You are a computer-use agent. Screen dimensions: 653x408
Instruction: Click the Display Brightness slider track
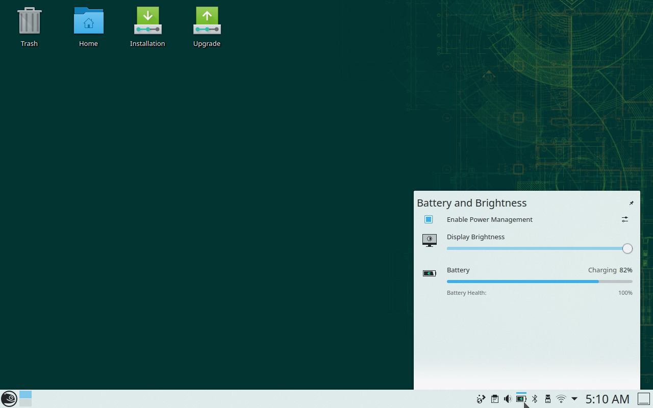[x=536, y=248]
